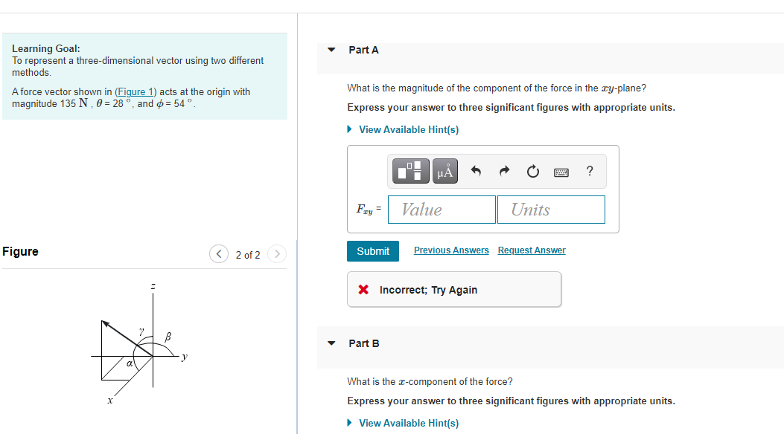The height and width of the screenshot is (434, 784).
Task: Select the μÅ units insertion icon
Action: pyautogui.click(x=444, y=171)
